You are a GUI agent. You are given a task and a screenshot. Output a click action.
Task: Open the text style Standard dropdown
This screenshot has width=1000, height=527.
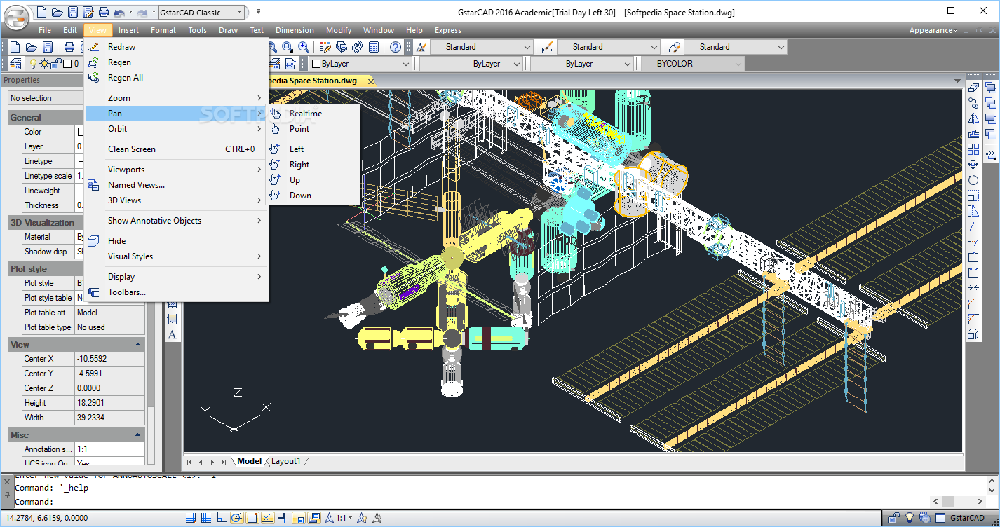481,47
